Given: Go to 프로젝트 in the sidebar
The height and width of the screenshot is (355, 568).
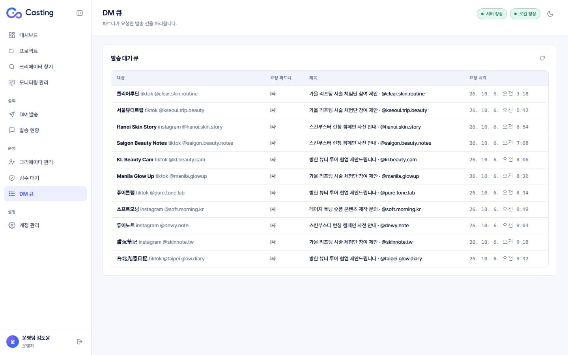Looking at the screenshot, I should [x=45, y=51].
